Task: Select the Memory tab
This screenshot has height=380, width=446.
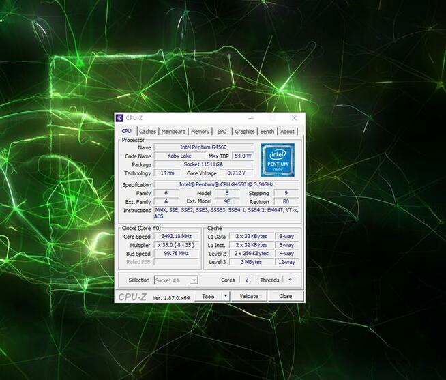Action: point(200,132)
